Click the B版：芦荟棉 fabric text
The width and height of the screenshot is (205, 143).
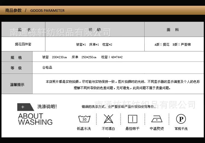point(181,45)
